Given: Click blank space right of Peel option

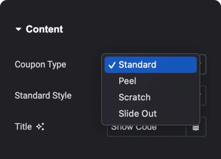Looking at the screenshot, I should point(167,81).
